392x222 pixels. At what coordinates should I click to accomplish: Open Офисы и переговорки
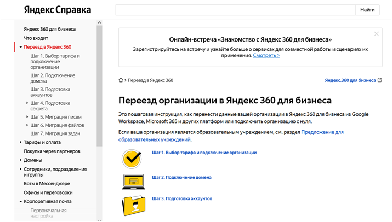[x=48, y=192]
